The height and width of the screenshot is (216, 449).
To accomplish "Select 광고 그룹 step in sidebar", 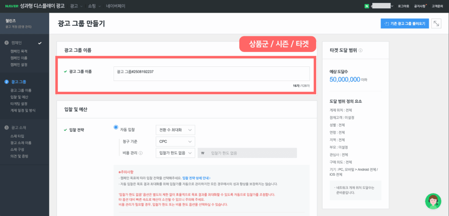I will 18,82.
